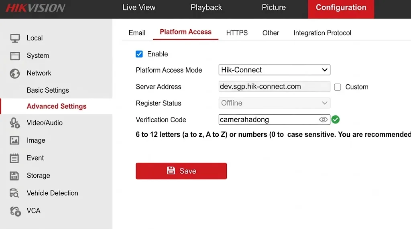The width and height of the screenshot is (411, 229).
Task: Click the Video/Audio microphone icon
Action: [15, 123]
